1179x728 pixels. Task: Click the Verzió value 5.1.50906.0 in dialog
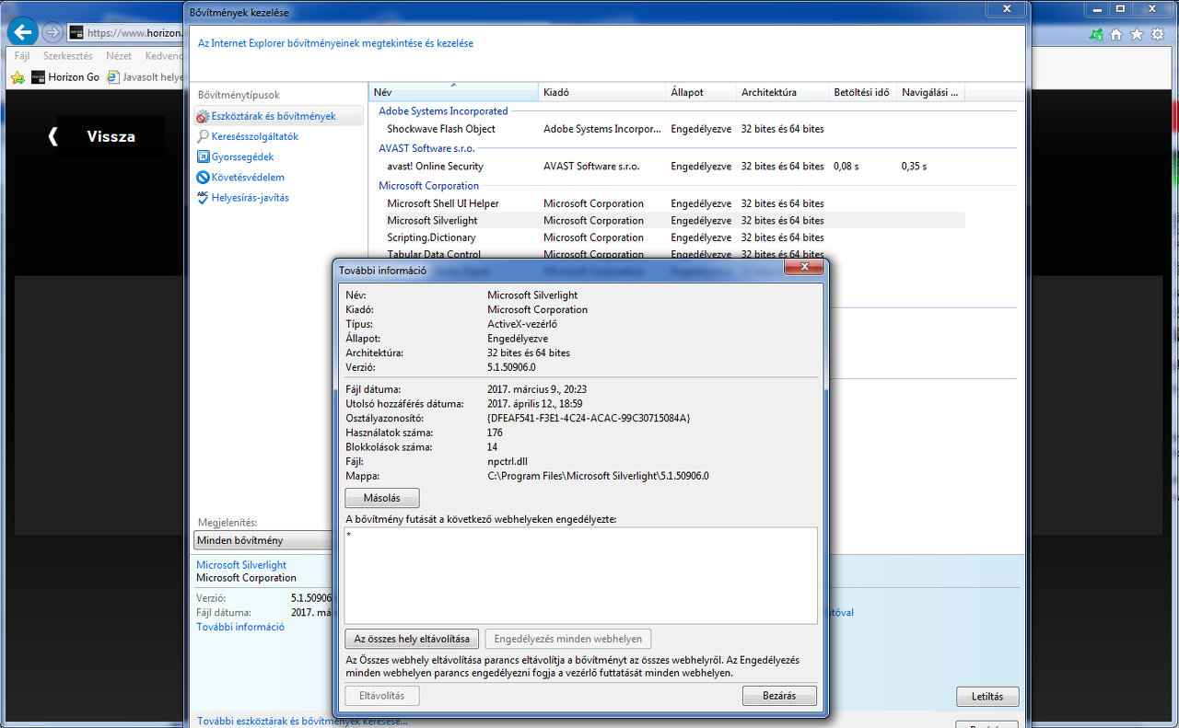(511, 367)
